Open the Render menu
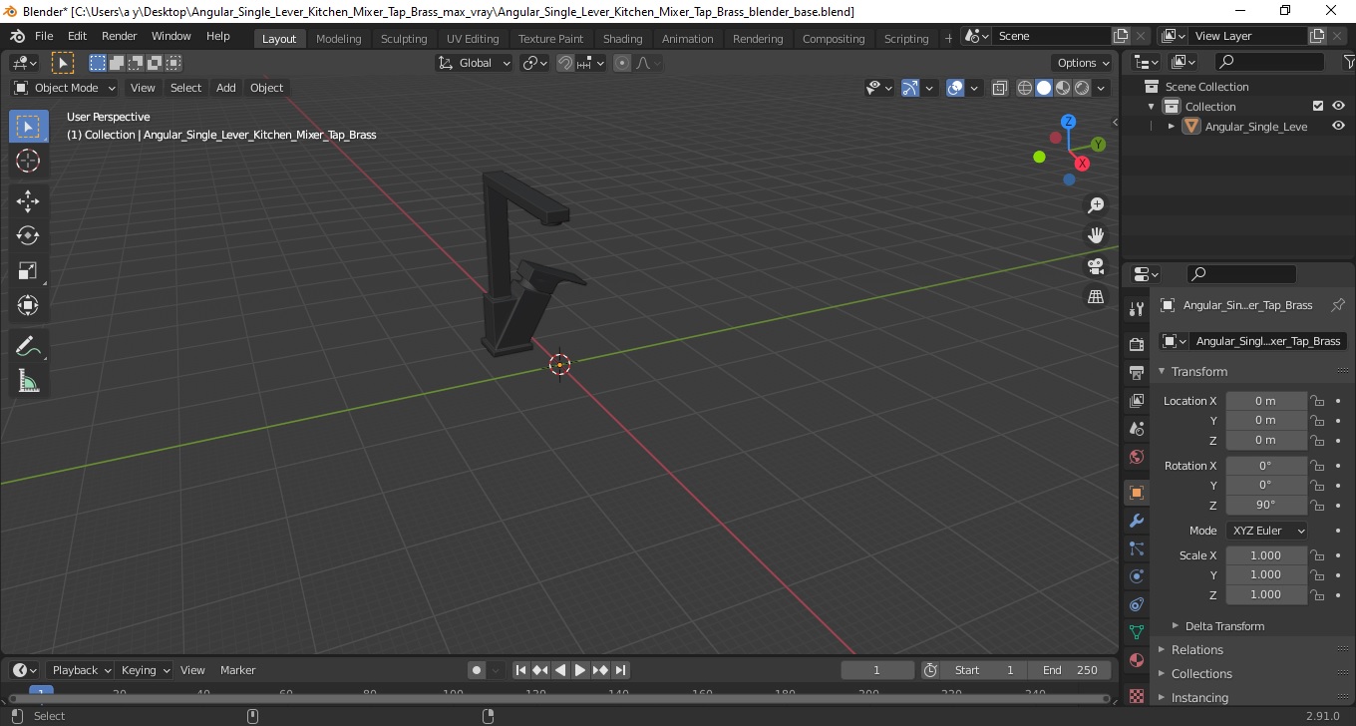Screen dimensions: 1356x726 [x=119, y=36]
